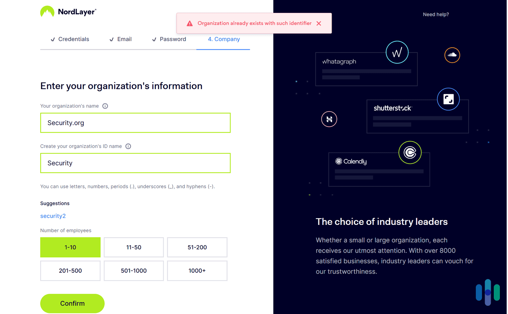Image resolution: width=508 pixels, height=314 pixels.
Task: Click the Shutterstock square logo icon
Action: pyautogui.click(x=448, y=99)
